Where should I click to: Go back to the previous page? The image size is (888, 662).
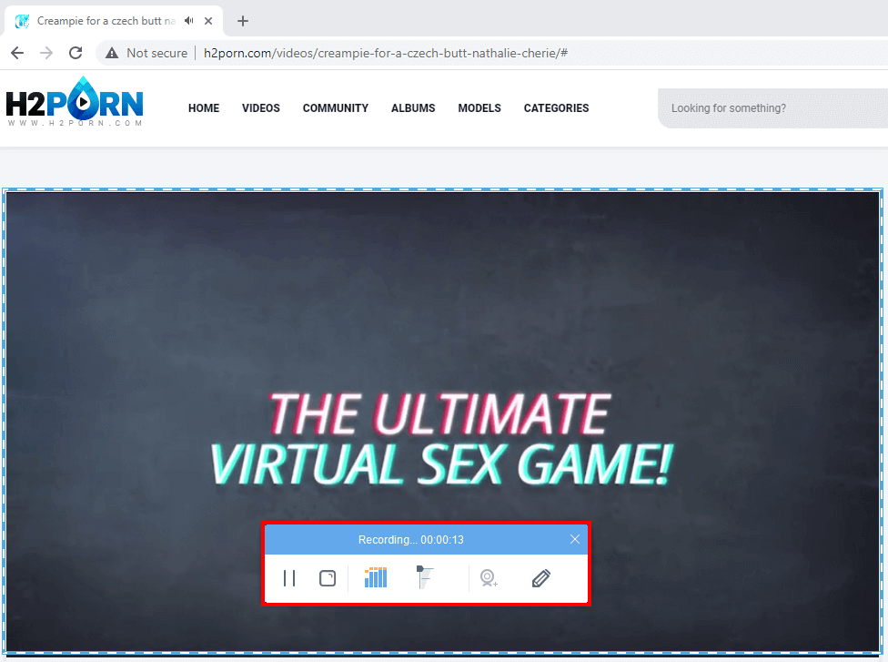coord(17,53)
